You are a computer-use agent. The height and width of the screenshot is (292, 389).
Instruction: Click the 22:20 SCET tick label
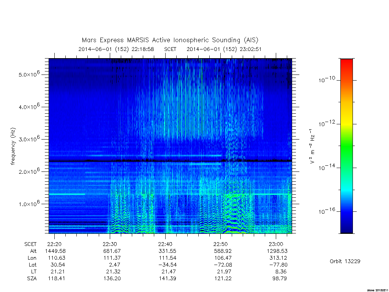(x=54, y=244)
